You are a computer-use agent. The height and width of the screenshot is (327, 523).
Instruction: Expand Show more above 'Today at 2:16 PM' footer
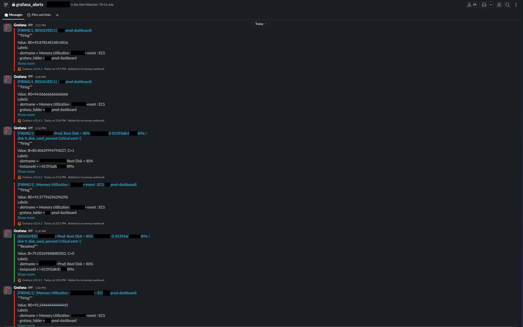[x=26, y=171]
